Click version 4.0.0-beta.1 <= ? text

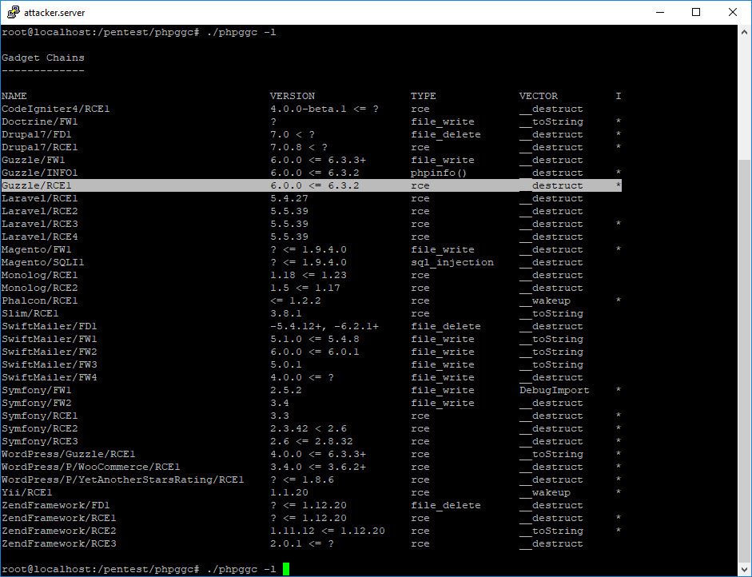[x=324, y=109]
